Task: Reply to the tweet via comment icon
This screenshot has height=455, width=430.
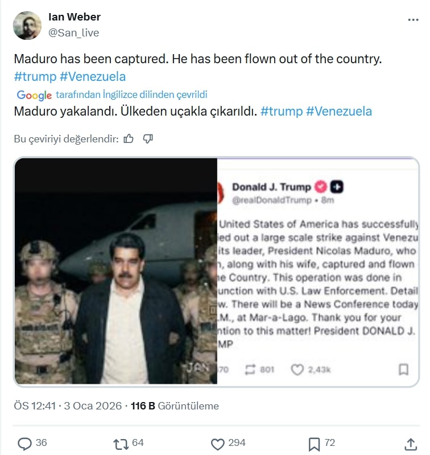Action: (25, 443)
